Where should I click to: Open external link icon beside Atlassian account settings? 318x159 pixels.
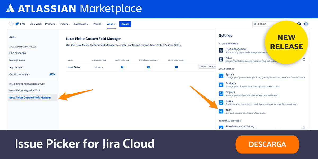coord(304,128)
